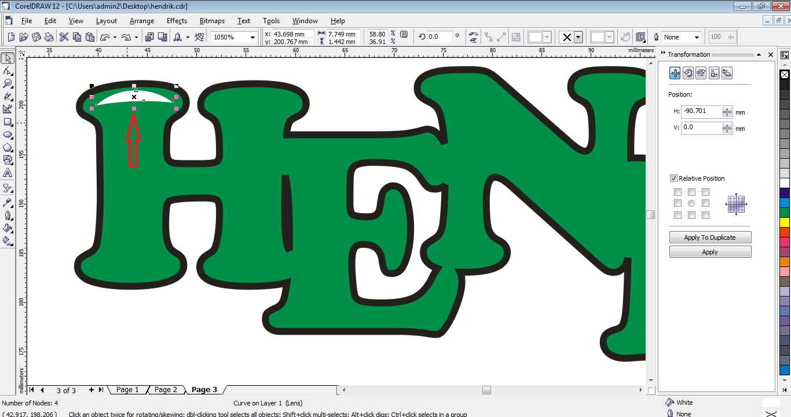Screen dimensions: 791x417
Task: Open the Effects menu
Action: [x=177, y=21]
